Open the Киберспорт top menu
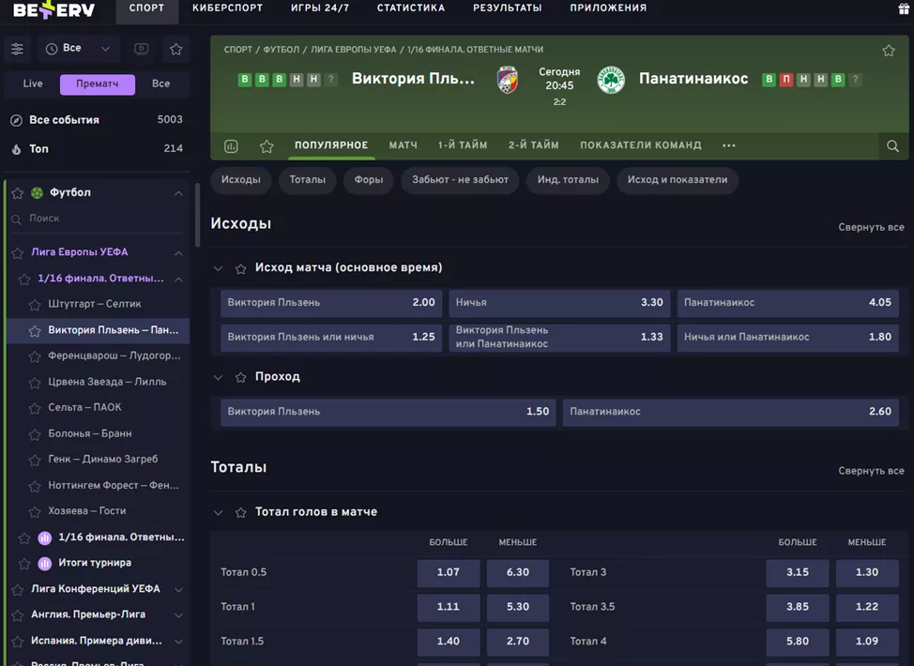This screenshot has width=914, height=666. [x=227, y=8]
